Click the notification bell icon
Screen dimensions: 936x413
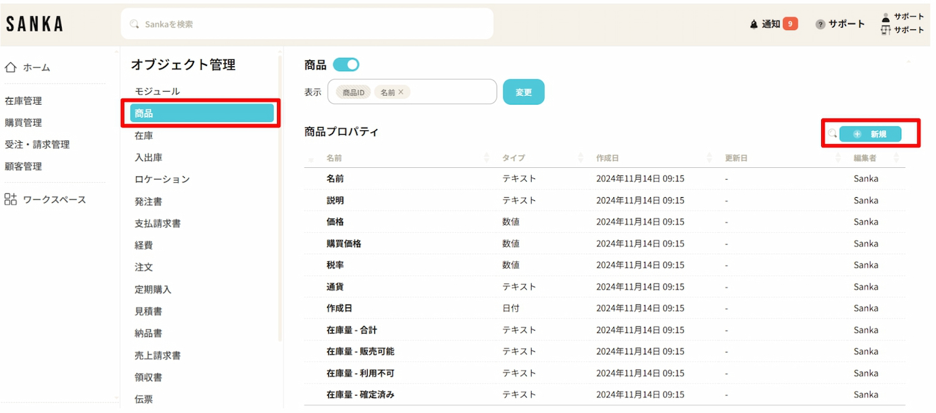[754, 24]
